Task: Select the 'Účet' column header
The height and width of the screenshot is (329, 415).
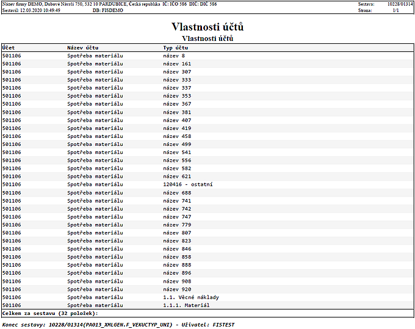Action: (9, 48)
